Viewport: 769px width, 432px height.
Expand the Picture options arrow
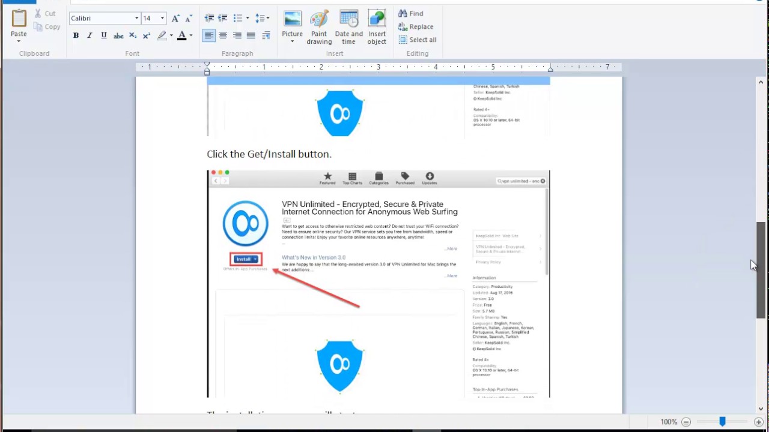[293, 42]
